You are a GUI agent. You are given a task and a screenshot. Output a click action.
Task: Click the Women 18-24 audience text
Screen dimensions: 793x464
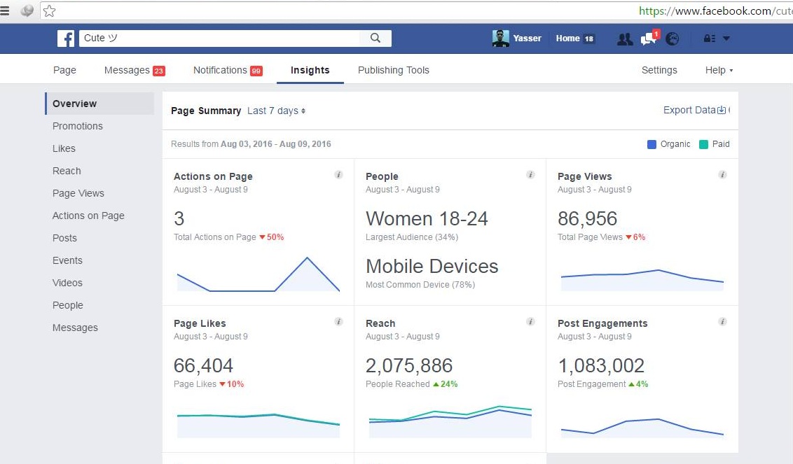coord(427,219)
